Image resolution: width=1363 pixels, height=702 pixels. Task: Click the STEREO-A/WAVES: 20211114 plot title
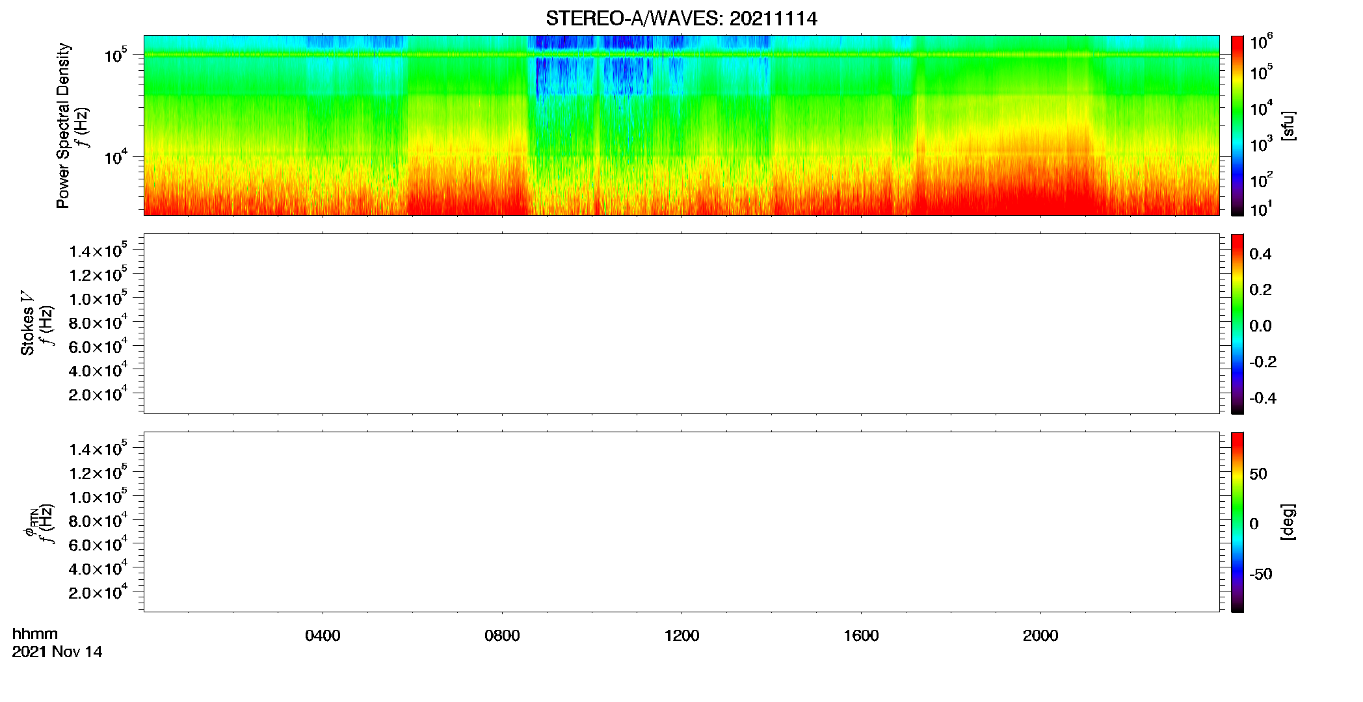681,18
